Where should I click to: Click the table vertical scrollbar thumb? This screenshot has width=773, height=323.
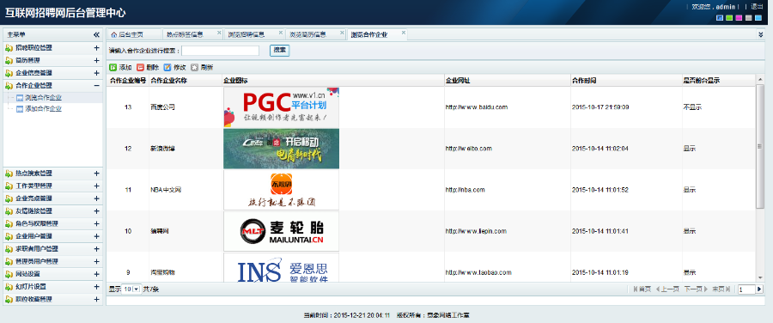tap(760, 147)
